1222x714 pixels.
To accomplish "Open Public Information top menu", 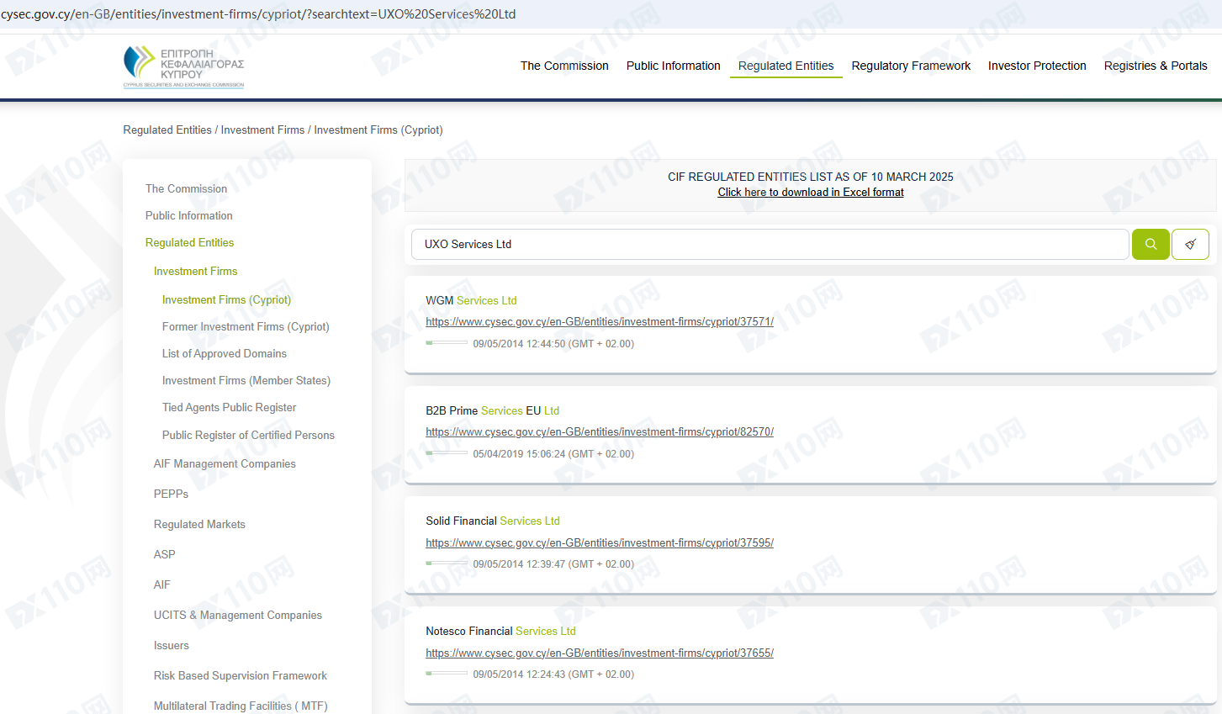I will 673,66.
